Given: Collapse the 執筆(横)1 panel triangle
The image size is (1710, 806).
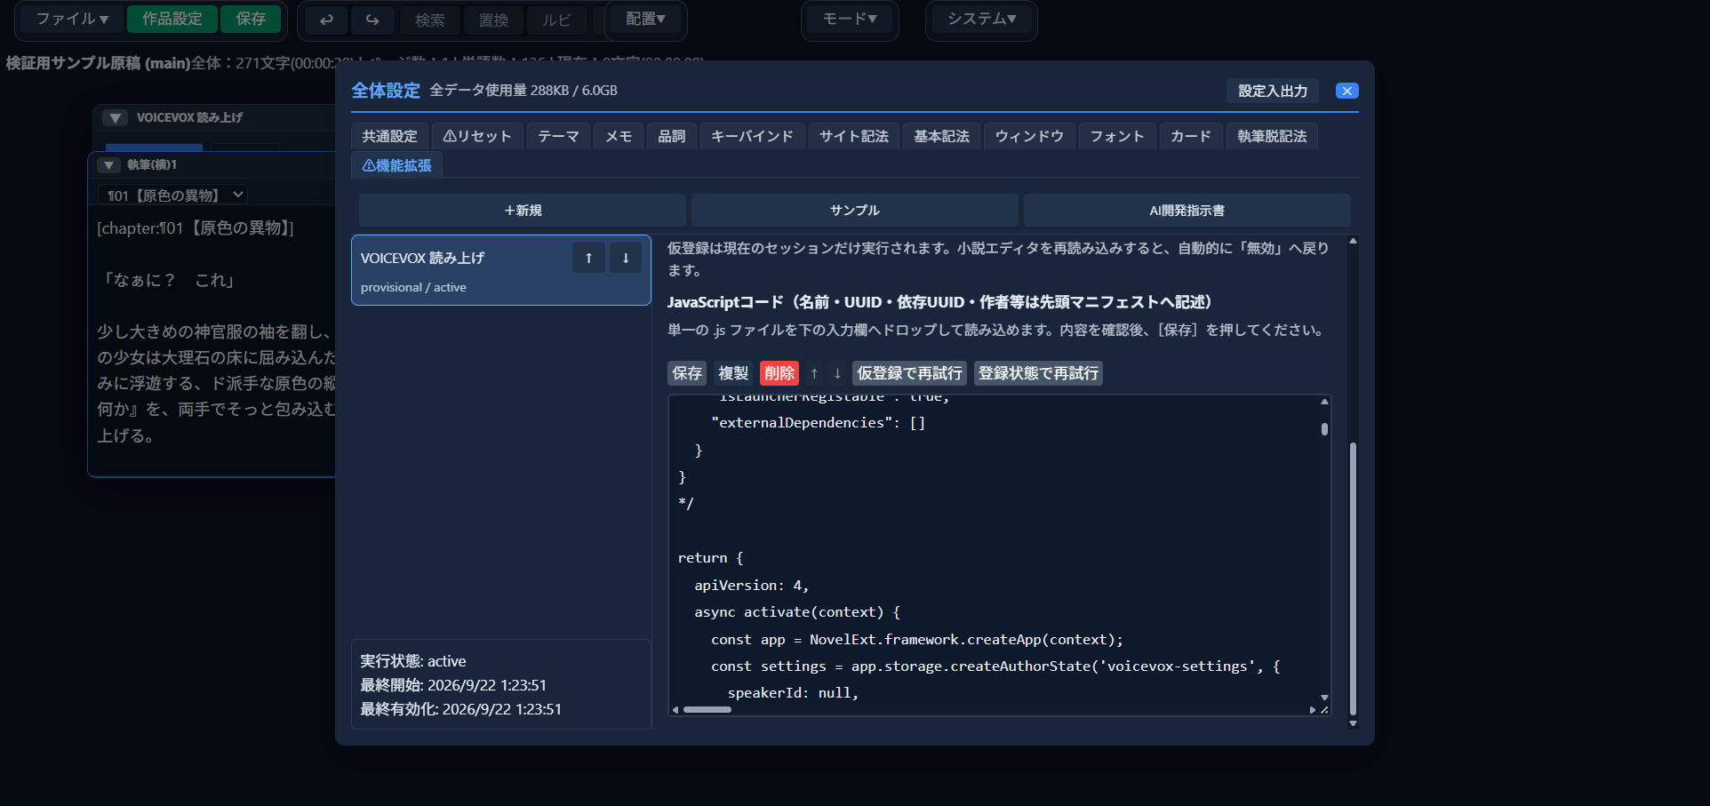Looking at the screenshot, I should [x=108, y=164].
